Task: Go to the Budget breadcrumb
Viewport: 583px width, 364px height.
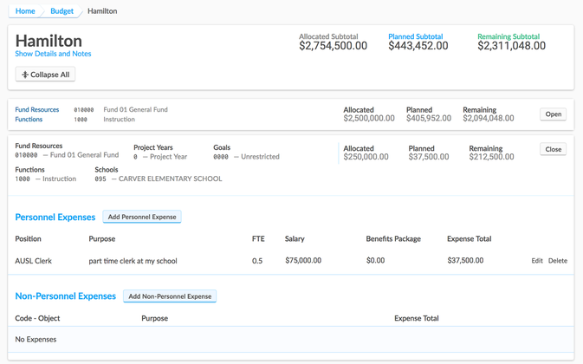Action: click(62, 11)
